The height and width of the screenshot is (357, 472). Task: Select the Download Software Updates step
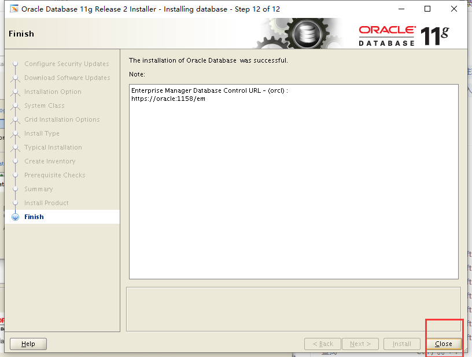pos(67,78)
